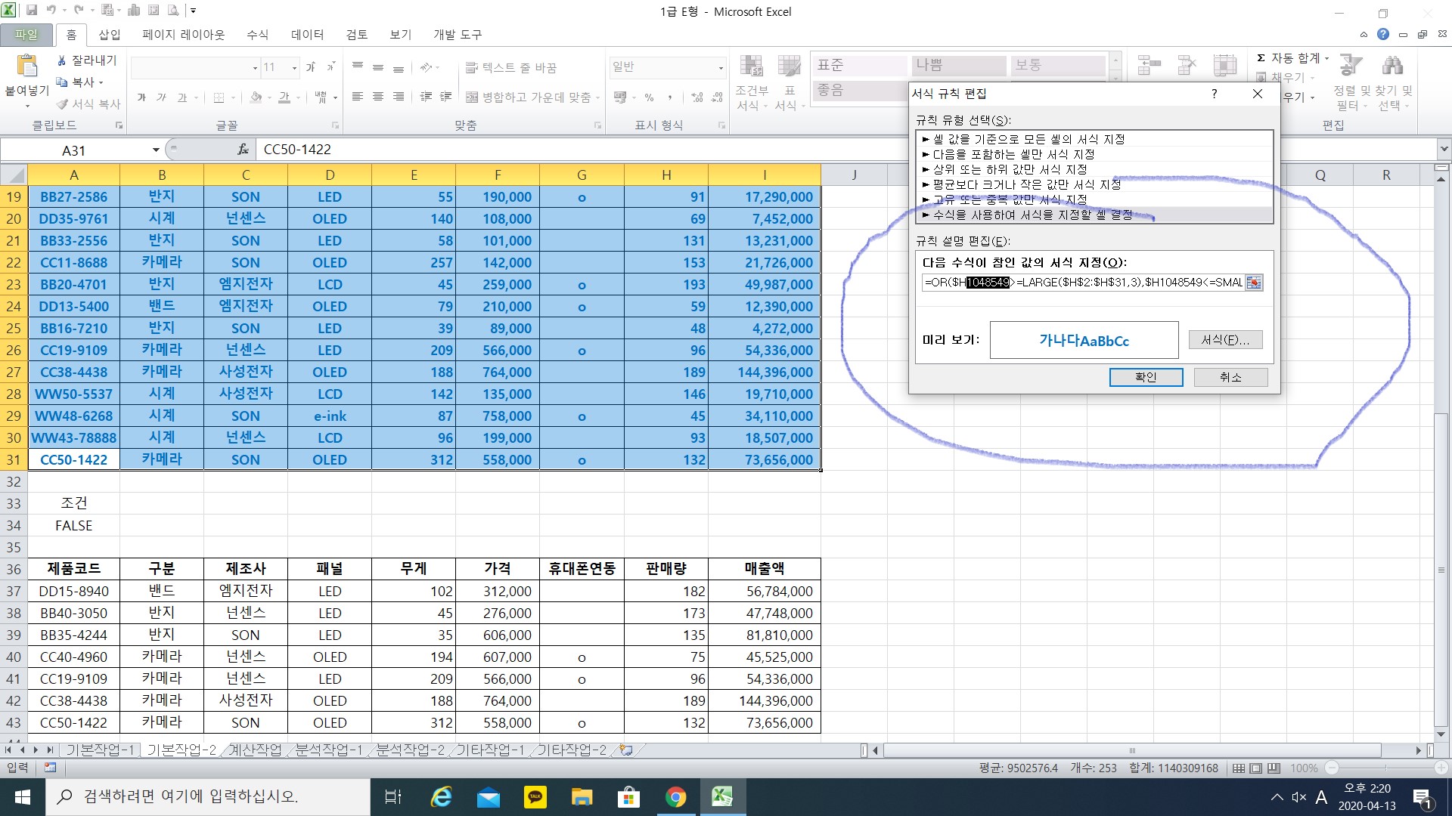Select rule type 상위 또는 하위 값만 서식 지정
Viewport: 1452px width, 816px height.
coord(1009,169)
